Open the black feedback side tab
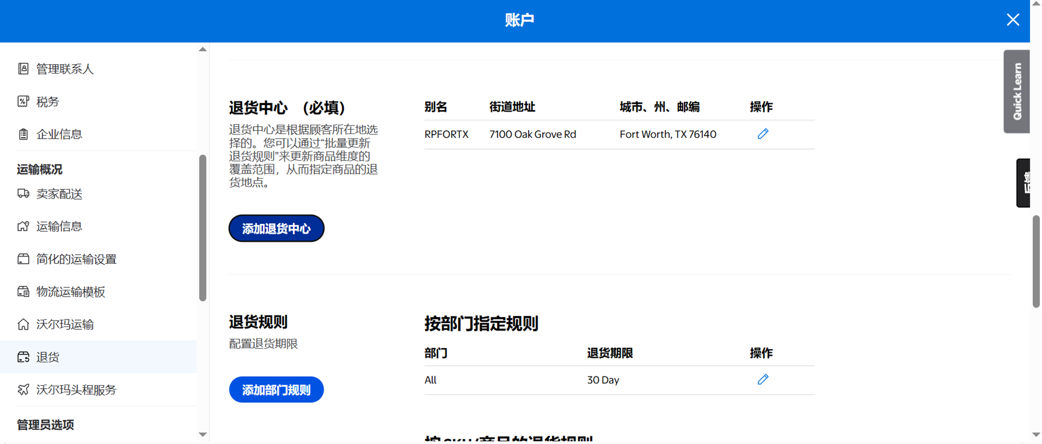The height and width of the screenshot is (444, 1042). (1024, 183)
